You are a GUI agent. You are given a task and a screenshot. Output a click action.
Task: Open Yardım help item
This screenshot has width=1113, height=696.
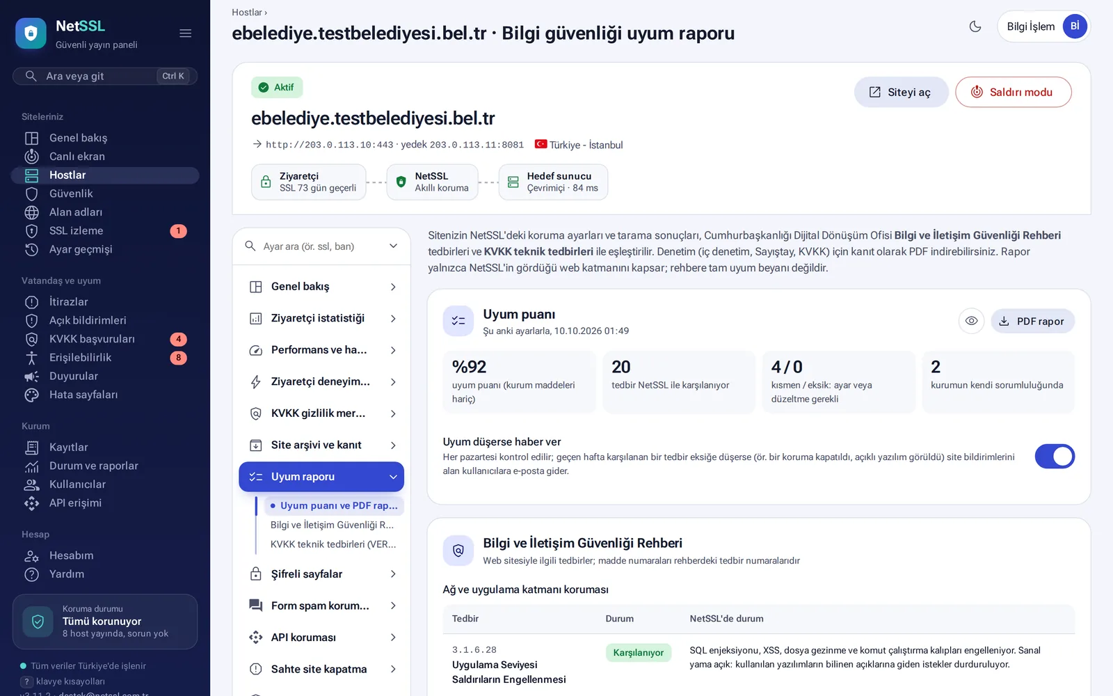(105, 574)
